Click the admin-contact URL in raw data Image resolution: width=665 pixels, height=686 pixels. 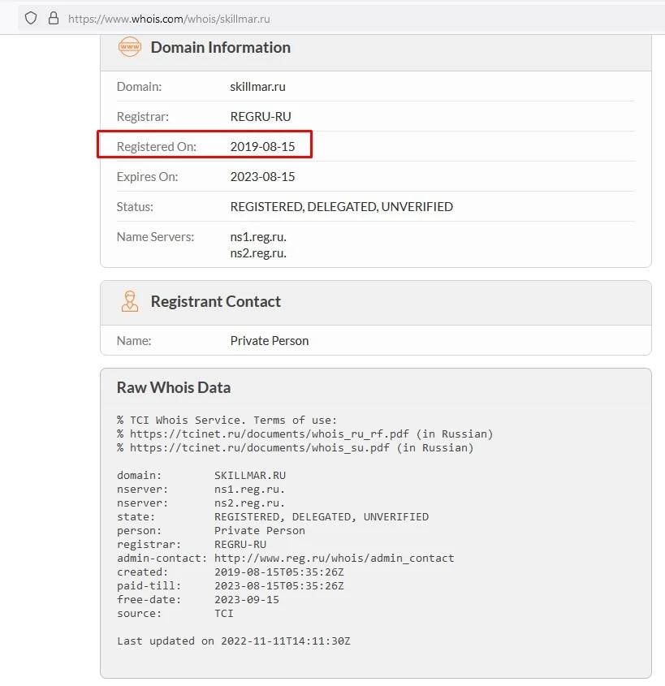click(335, 559)
